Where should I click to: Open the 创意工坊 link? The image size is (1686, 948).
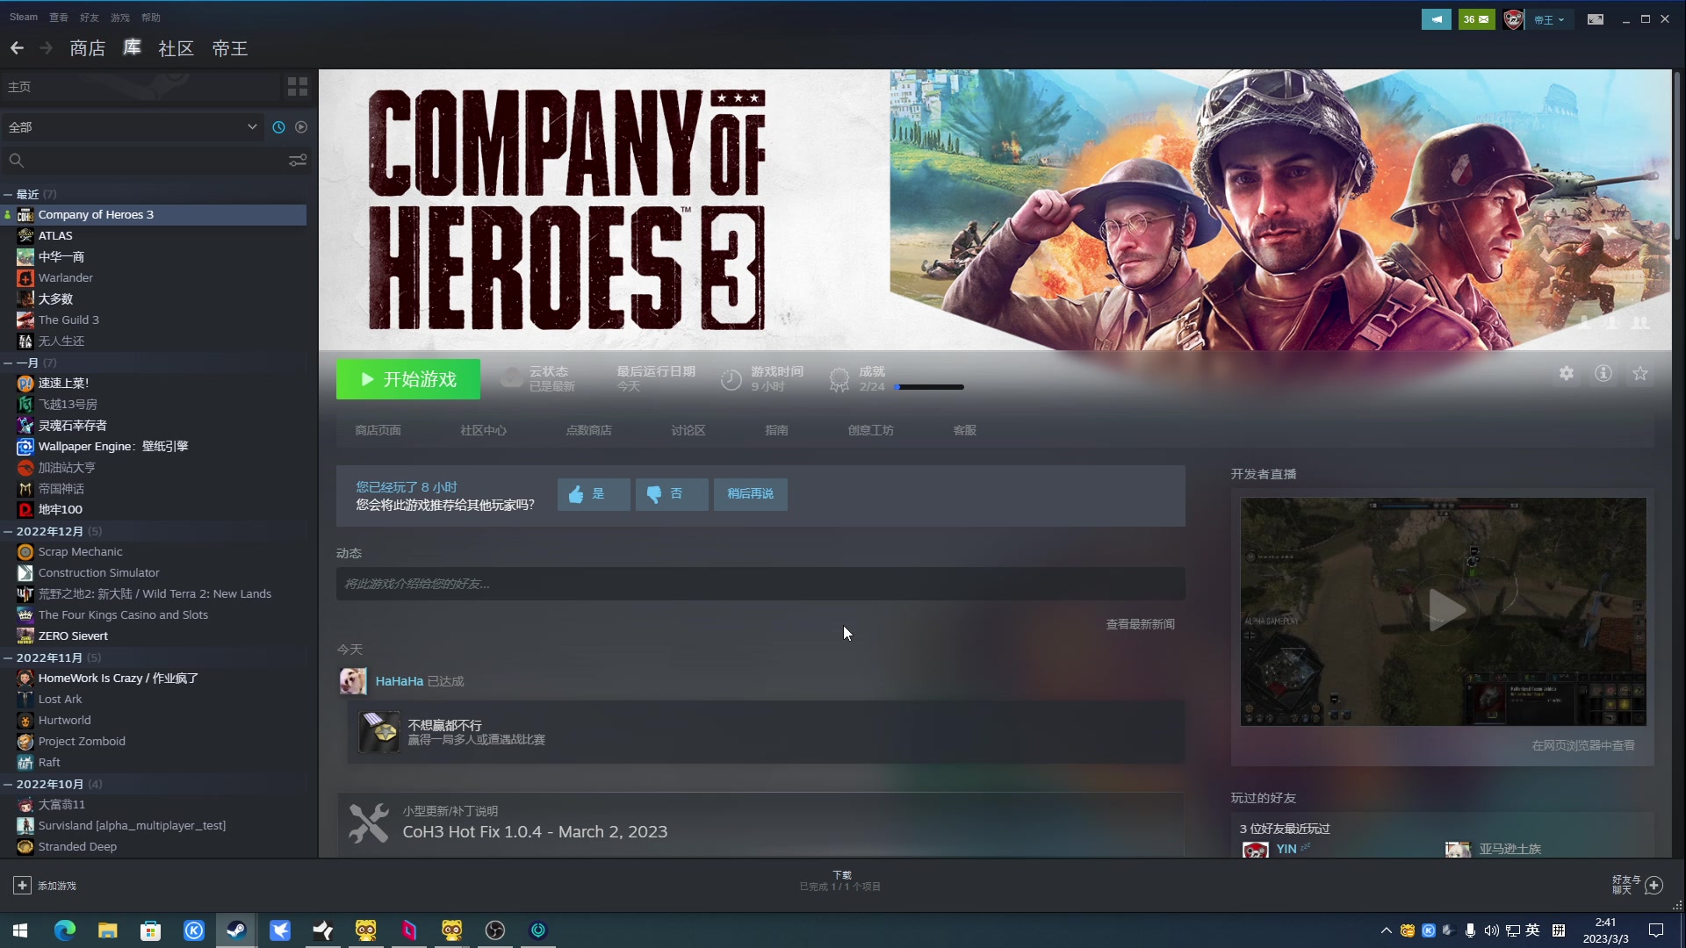pyautogui.click(x=870, y=430)
